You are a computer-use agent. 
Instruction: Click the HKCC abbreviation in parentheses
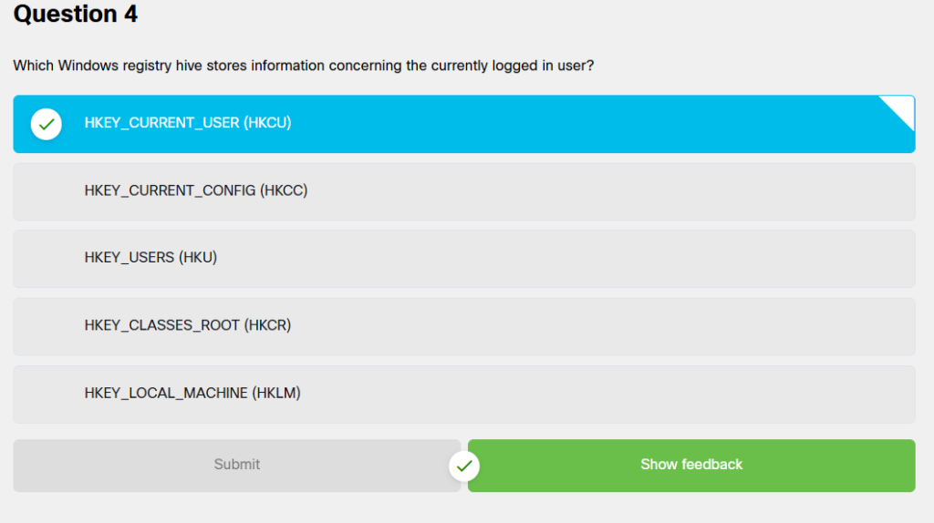[x=284, y=190]
